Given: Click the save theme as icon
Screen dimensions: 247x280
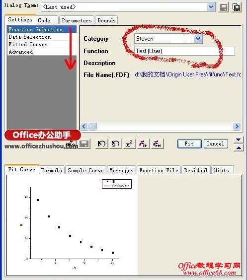Looking at the screenshot, I should click(236, 7).
